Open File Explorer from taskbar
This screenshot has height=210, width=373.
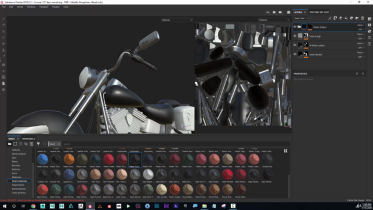click(205, 206)
